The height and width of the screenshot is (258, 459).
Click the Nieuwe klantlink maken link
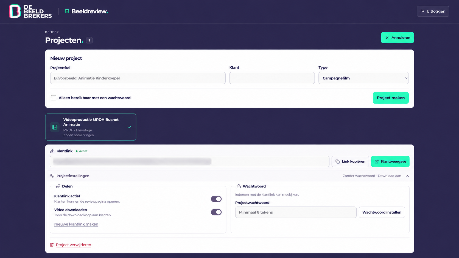[76, 224]
